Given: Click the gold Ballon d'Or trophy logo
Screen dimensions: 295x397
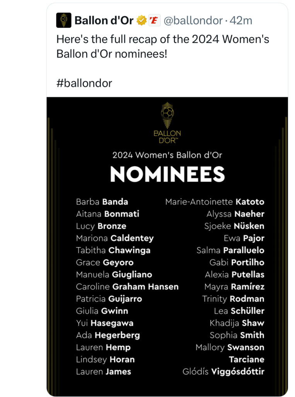Looking at the screenshot, I should click(167, 123).
